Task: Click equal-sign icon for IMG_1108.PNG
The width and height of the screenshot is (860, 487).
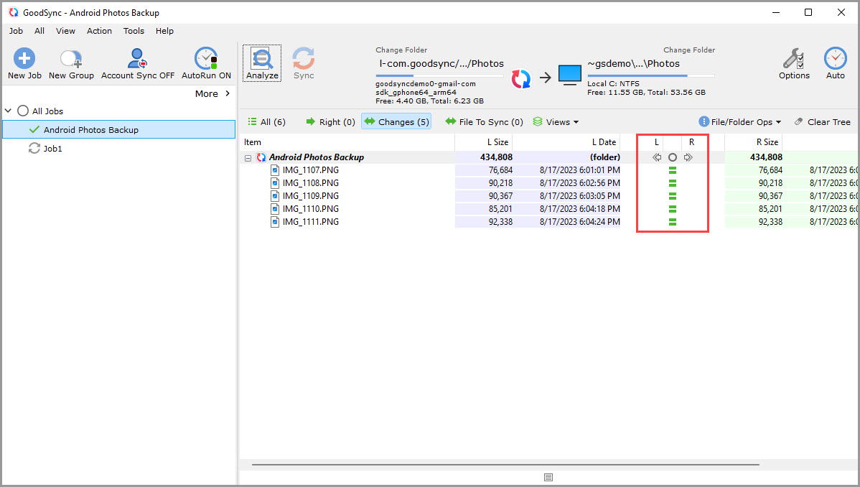Action: (673, 183)
